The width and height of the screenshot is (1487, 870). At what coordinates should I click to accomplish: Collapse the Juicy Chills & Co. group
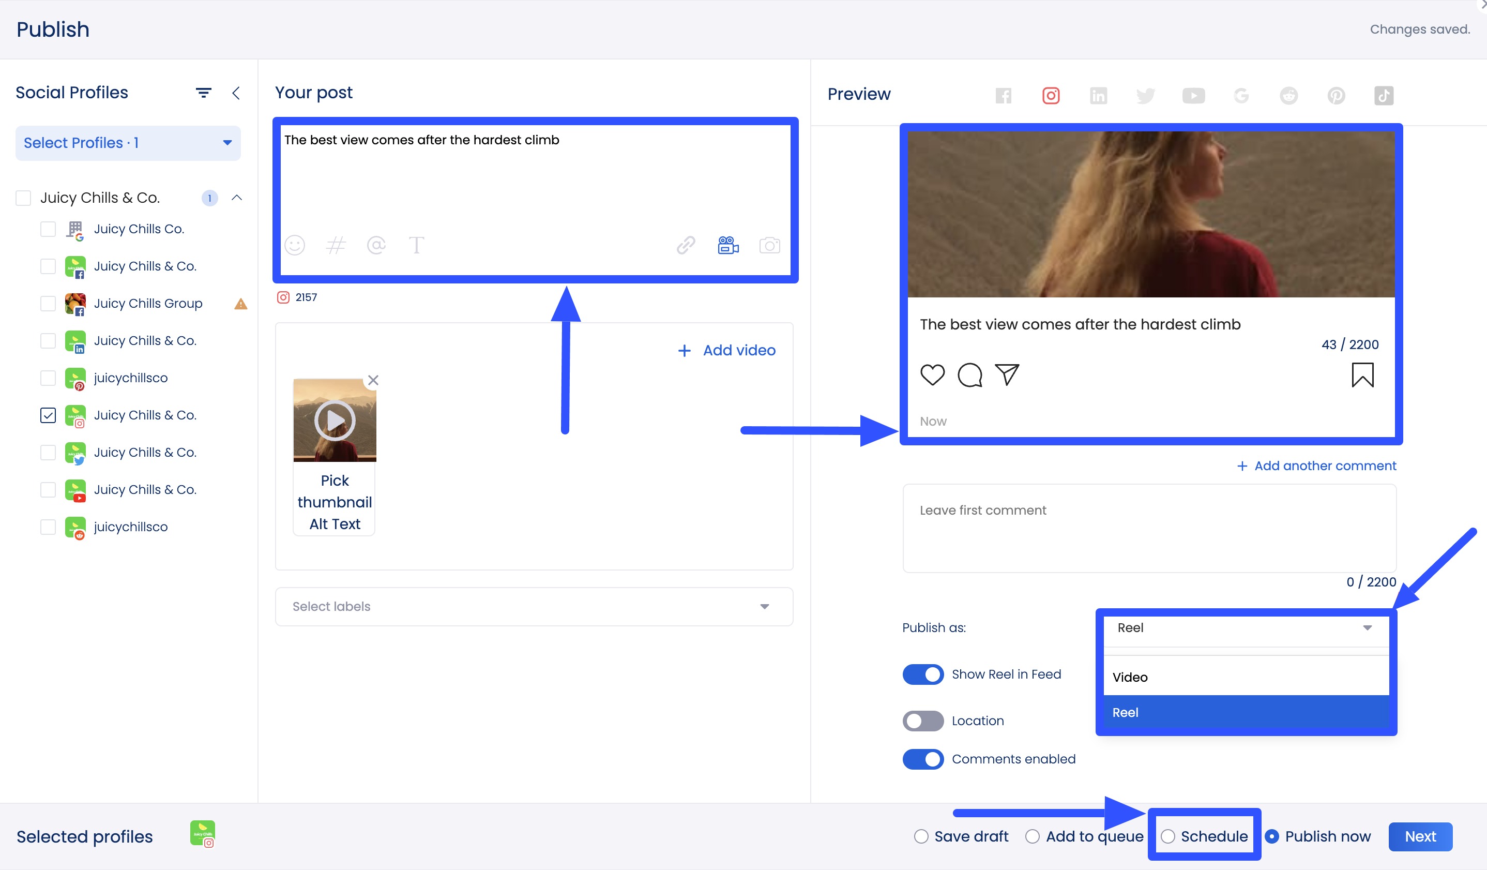(237, 198)
